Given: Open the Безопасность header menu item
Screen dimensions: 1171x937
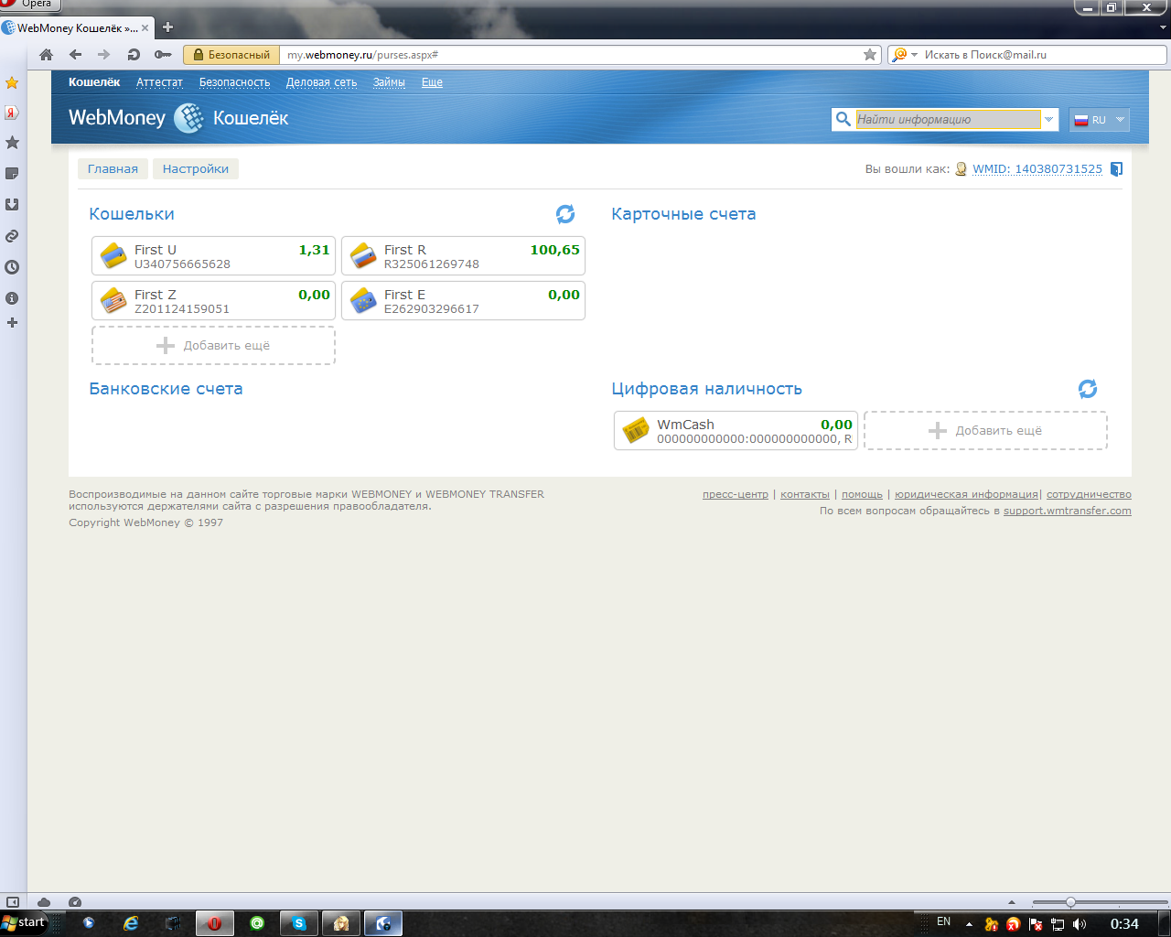Looking at the screenshot, I should (234, 82).
